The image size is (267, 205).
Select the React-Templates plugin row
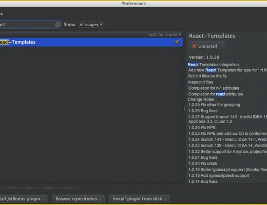91,42
